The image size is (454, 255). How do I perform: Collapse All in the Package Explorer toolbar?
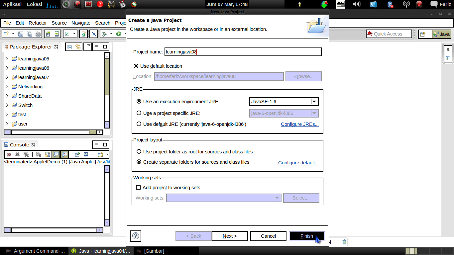pyautogui.click(x=70, y=47)
